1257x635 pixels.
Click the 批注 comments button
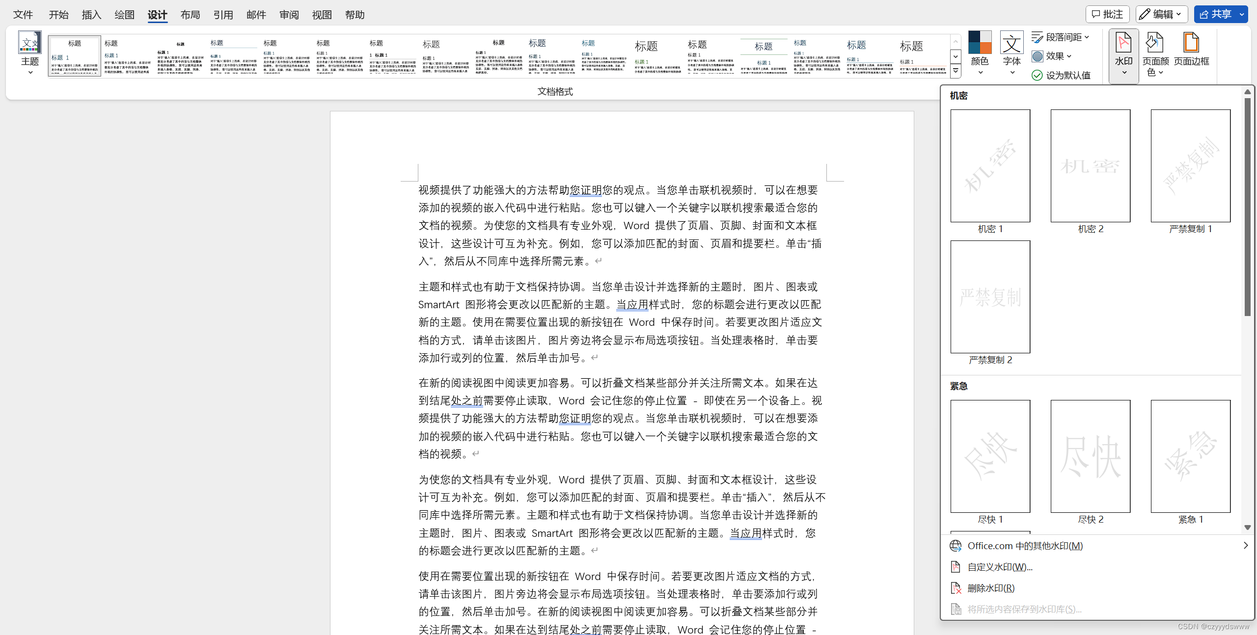click(x=1107, y=14)
